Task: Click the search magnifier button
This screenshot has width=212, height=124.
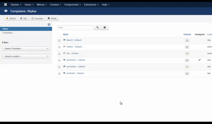Action: click(x=98, y=27)
